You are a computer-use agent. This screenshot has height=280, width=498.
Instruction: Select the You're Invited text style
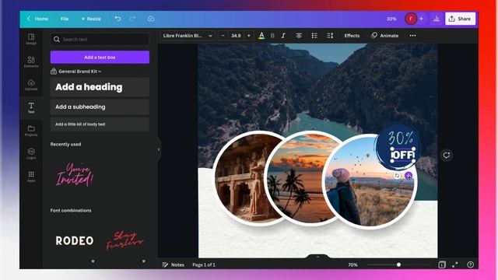75,174
